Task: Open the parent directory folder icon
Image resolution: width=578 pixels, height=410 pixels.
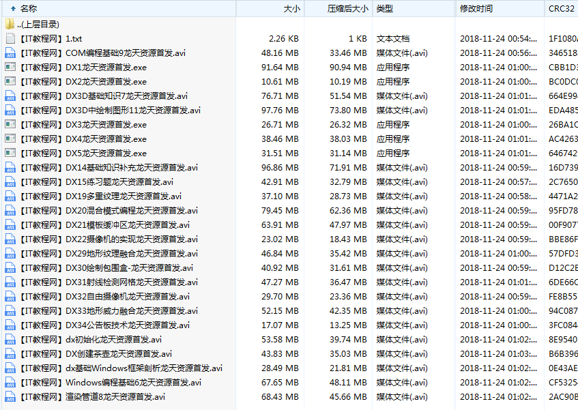Action: [9, 24]
